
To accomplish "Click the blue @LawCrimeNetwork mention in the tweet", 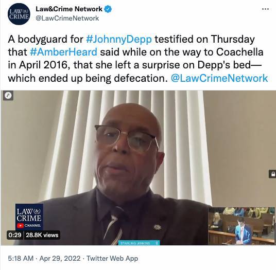I will coord(219,78).
